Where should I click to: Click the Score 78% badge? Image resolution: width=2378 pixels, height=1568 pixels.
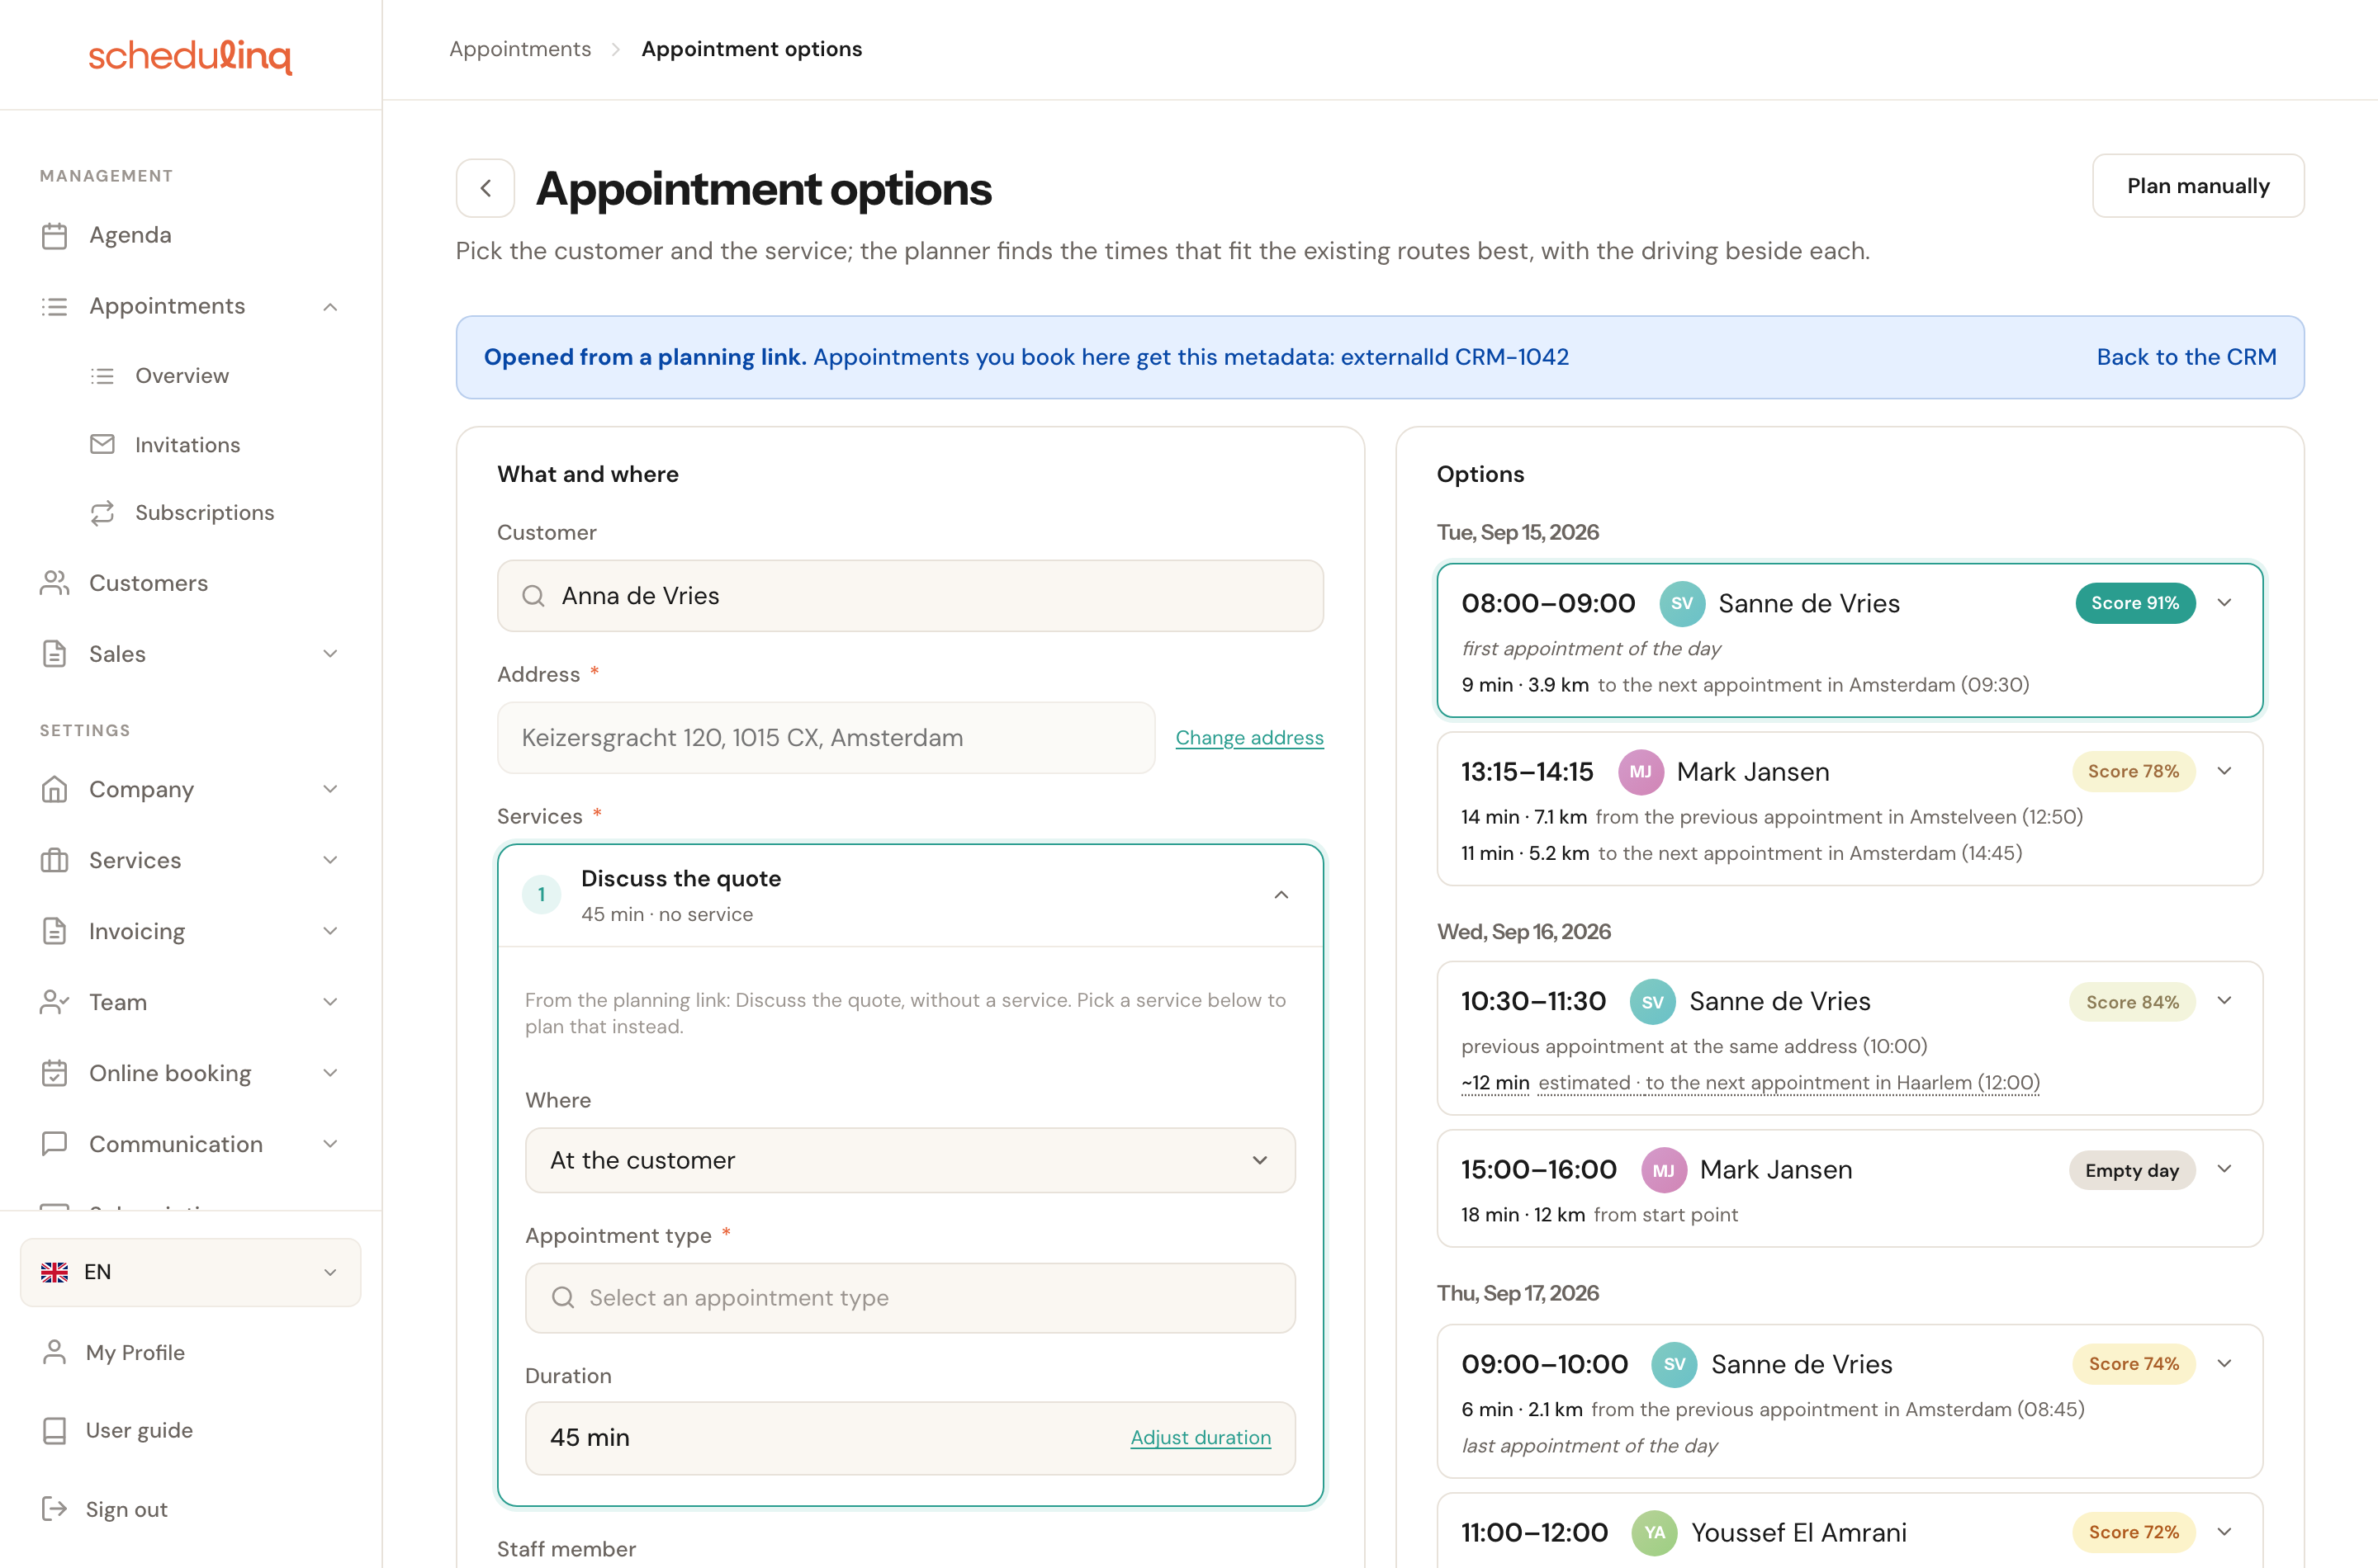click(x=2133, y=771)
